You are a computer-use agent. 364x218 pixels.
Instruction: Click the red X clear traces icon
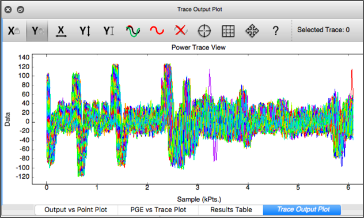[x=181, y=31]
